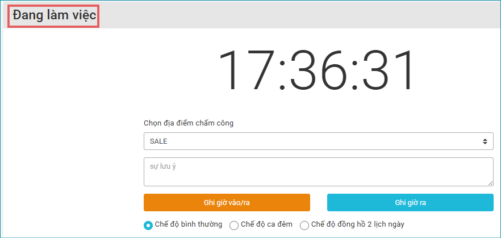Click the "Chế độ bình thường" label text
This screenshot has width=501, height=238.
click(x=189, y=224)
